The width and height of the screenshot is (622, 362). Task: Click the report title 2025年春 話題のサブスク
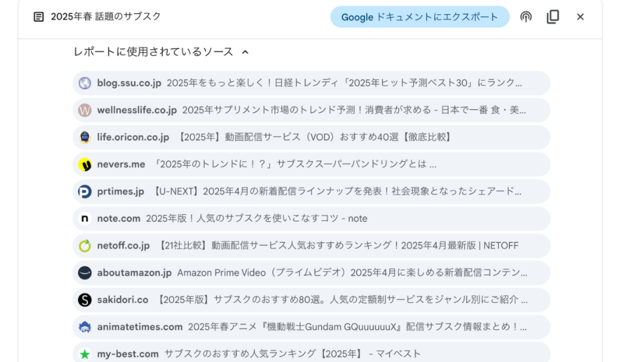coord(106,17)
